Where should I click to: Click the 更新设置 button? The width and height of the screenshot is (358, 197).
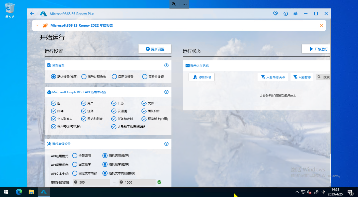tap(155, 49)
